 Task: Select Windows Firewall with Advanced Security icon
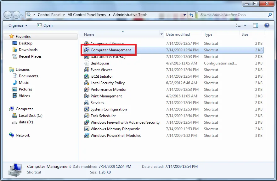pos(87,122)
